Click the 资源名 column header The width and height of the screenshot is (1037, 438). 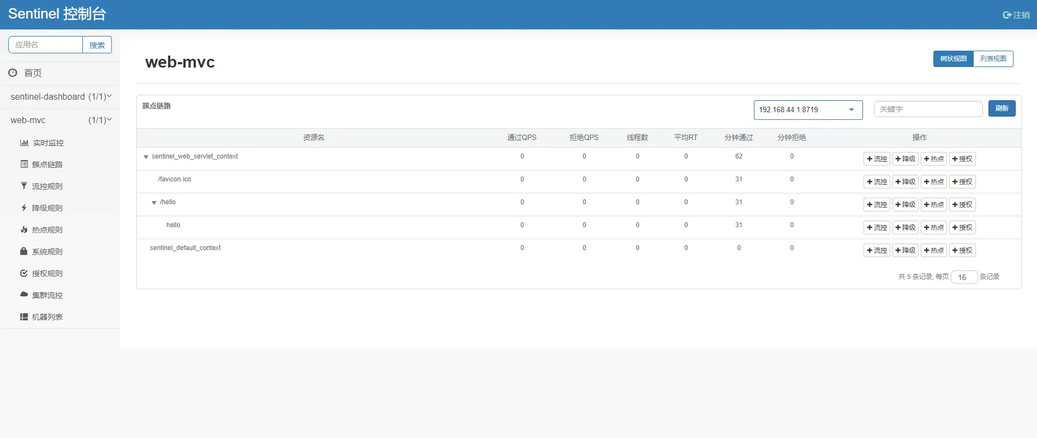click(314, 137)
